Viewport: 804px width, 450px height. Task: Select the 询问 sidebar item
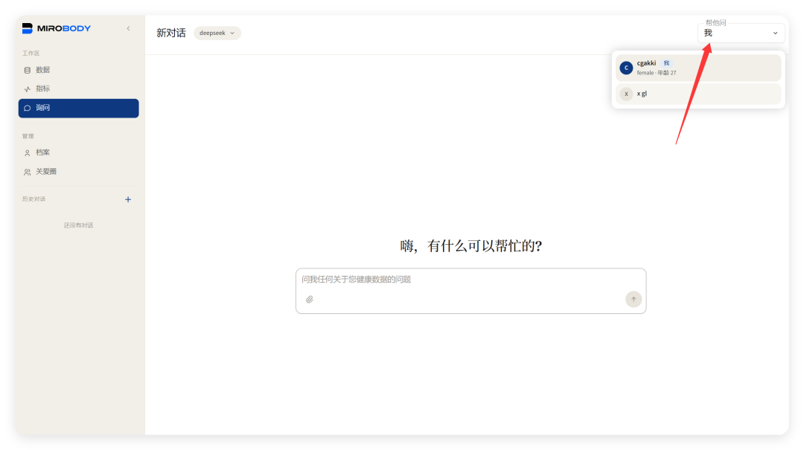pyautogui.click(x=78, y=108)
